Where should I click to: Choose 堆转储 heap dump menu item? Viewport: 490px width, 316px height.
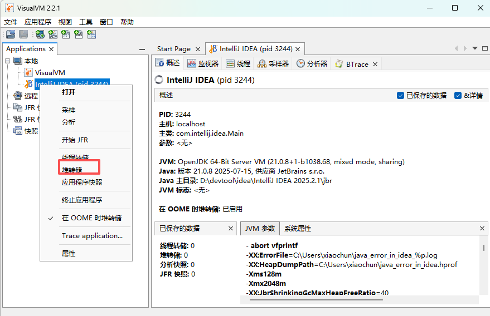click(86, 170)
